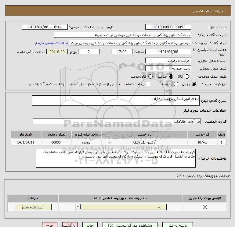The width and height of the screenshot is (235, 227).
Task: Open attached documents (5) button
Action: pyautogui.click(x=130, y=225)
